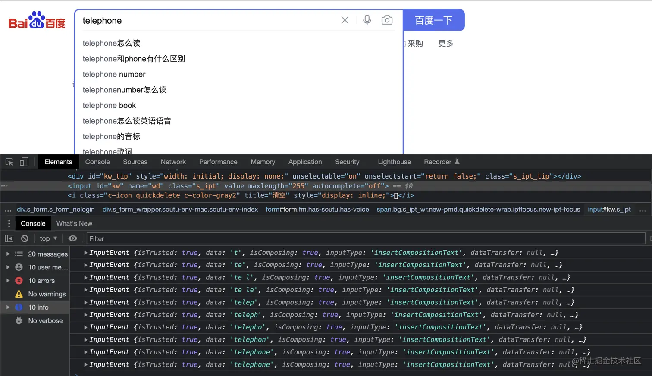Click breadcrumb span.bg.s_ipt_wr.new-pmd
Screen dimensions: 652x376
(478, 209)
